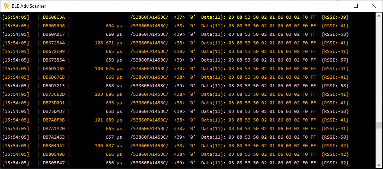This screenshot has width=383, height=169.
Task: Click the <37> channel number
Action: pyautogui.click(x=179, y=17)
